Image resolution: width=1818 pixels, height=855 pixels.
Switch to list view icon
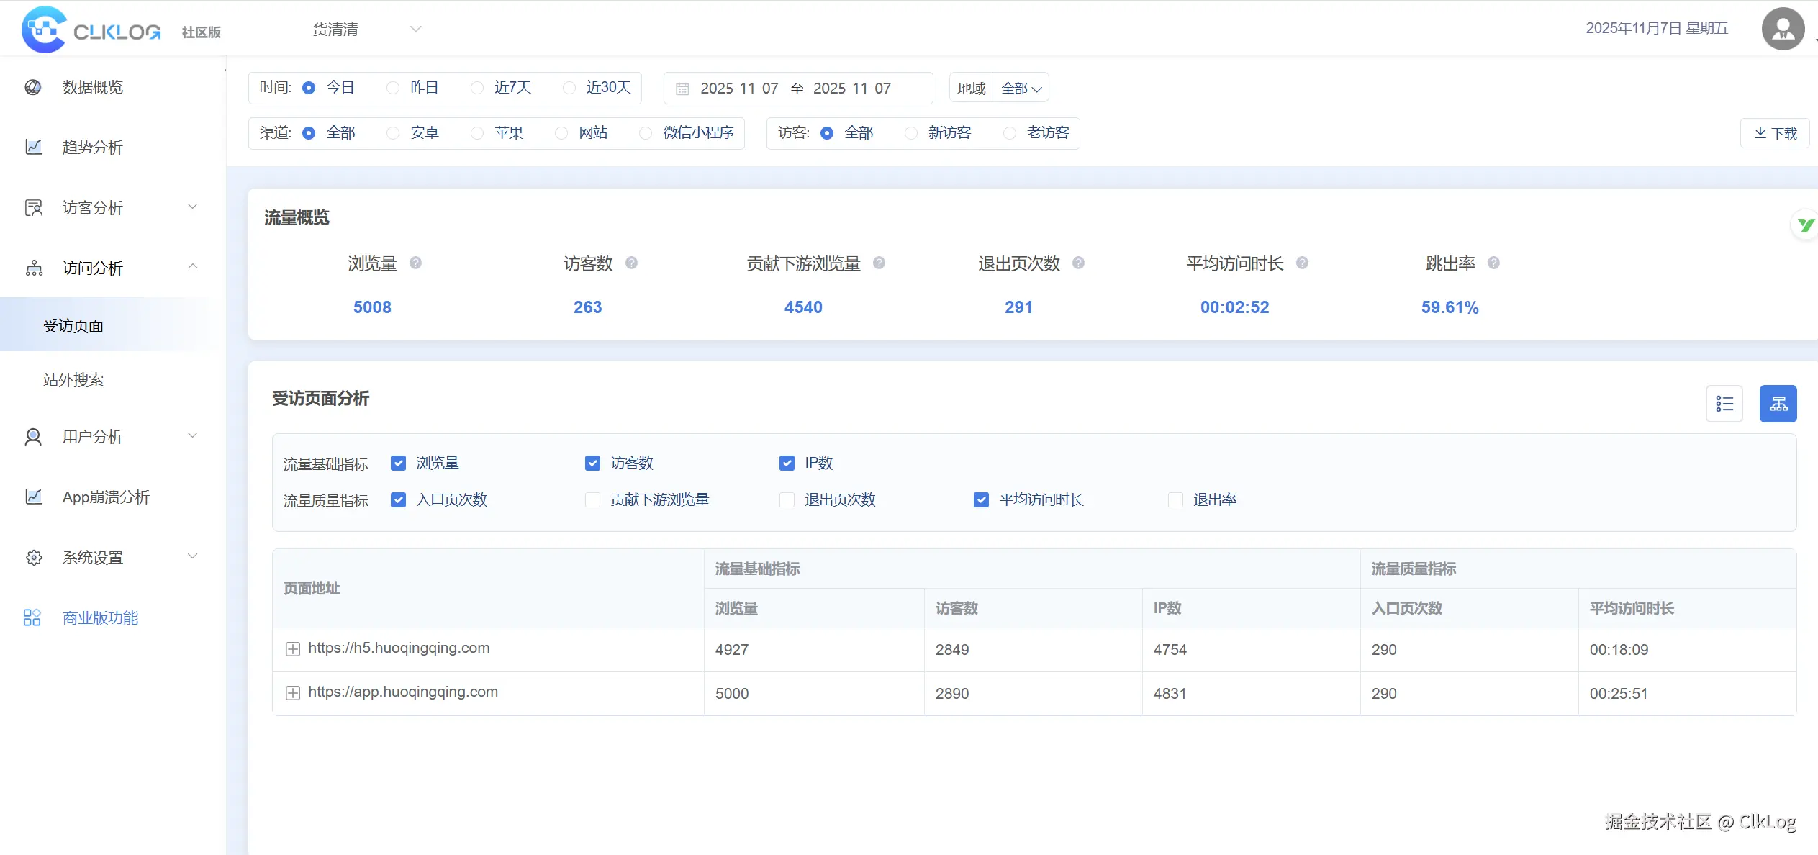coord(1724,404)
